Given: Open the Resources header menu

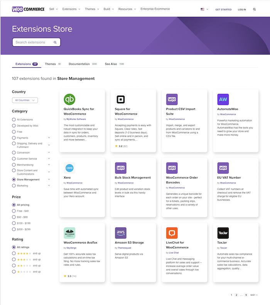Looking at the screenshot, I should pos(127,9).
